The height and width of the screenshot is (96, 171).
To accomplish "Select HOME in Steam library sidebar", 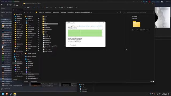I will pos(3,9).
